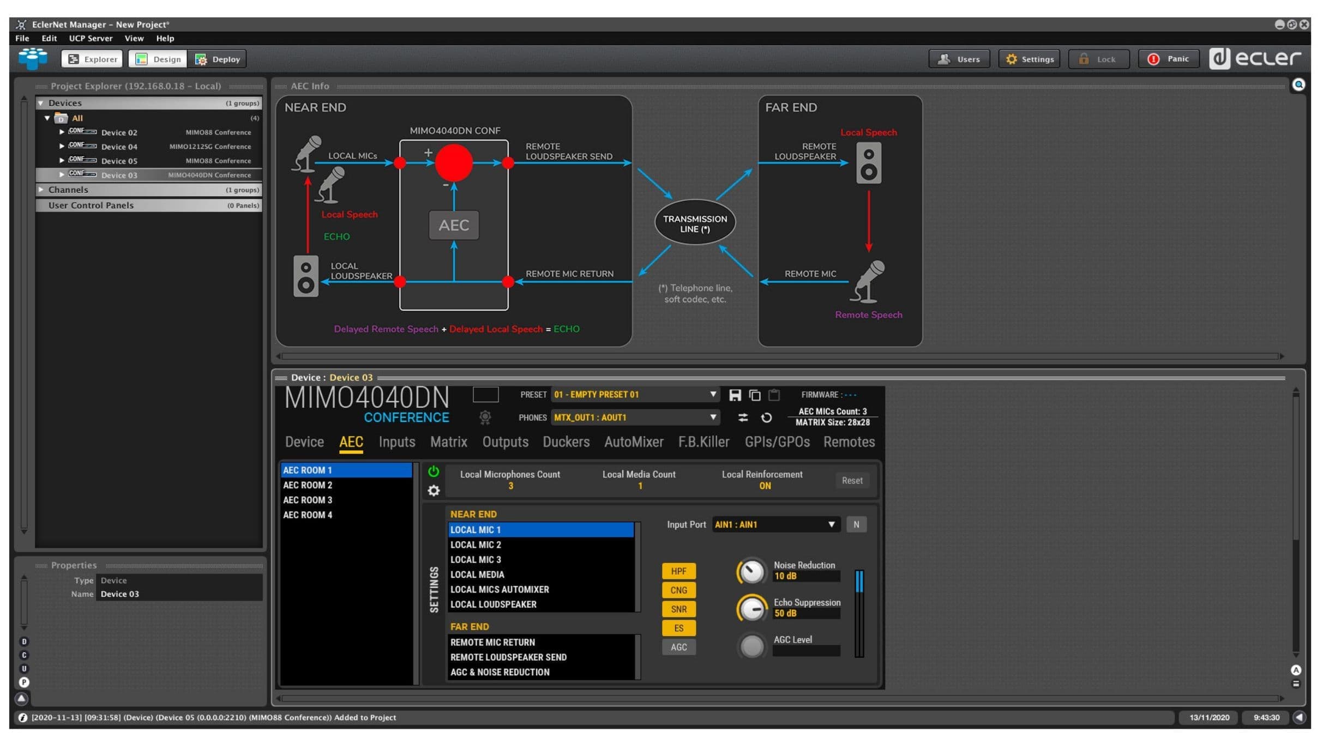Open Settings
The height and width of the screenshot is (744, 1323).
[1029, 59]
